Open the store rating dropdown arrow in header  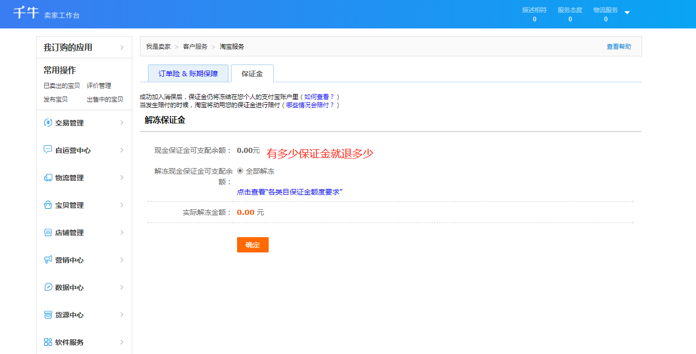point(627,13)
